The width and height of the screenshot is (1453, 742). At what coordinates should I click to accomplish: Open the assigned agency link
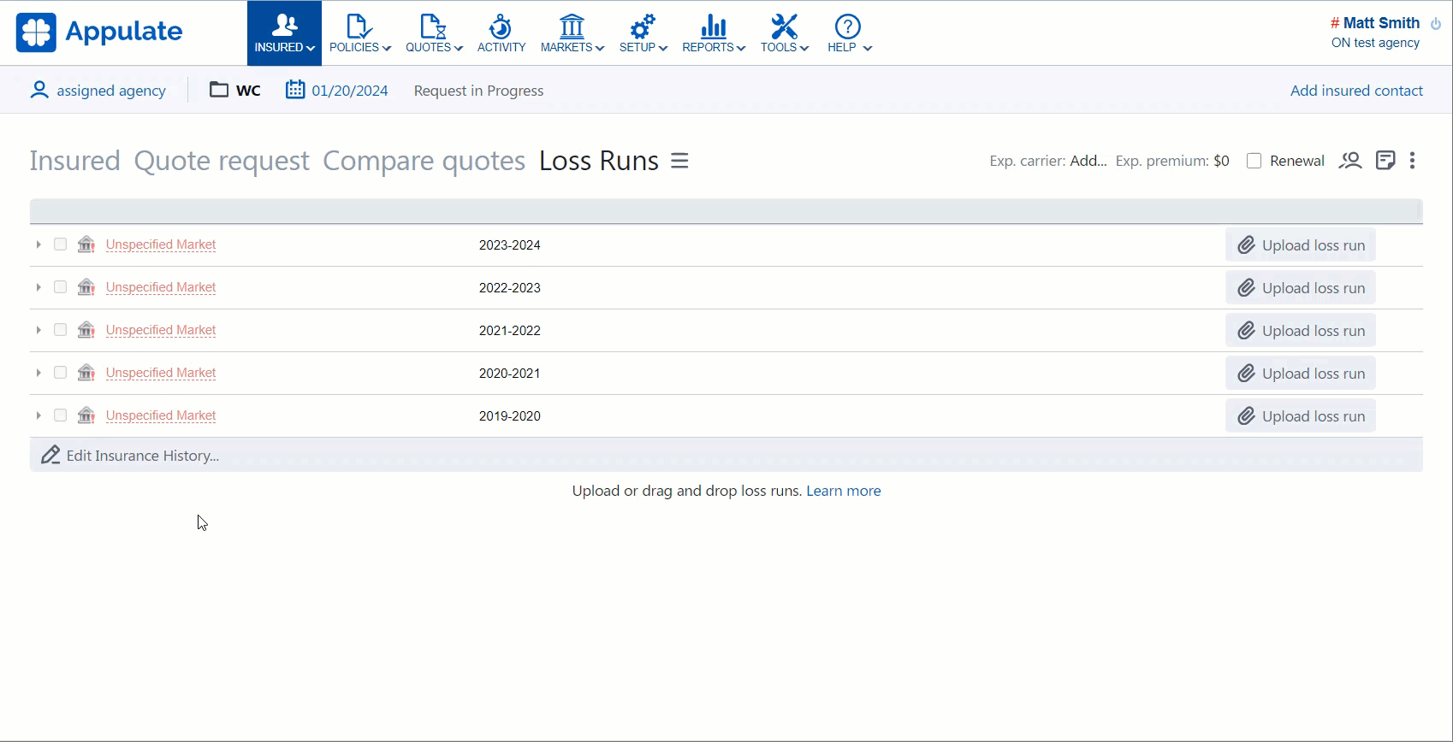tap(111, 91)
